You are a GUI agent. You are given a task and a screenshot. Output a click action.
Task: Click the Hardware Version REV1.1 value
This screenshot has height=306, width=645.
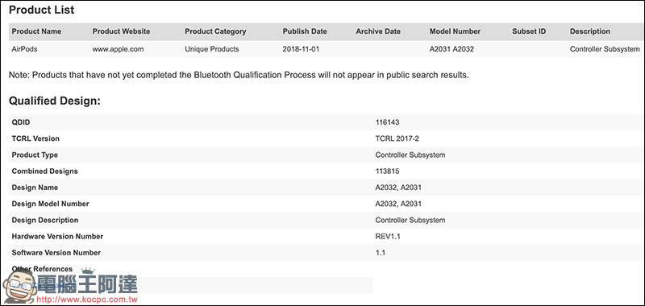[x=389, y=237]
